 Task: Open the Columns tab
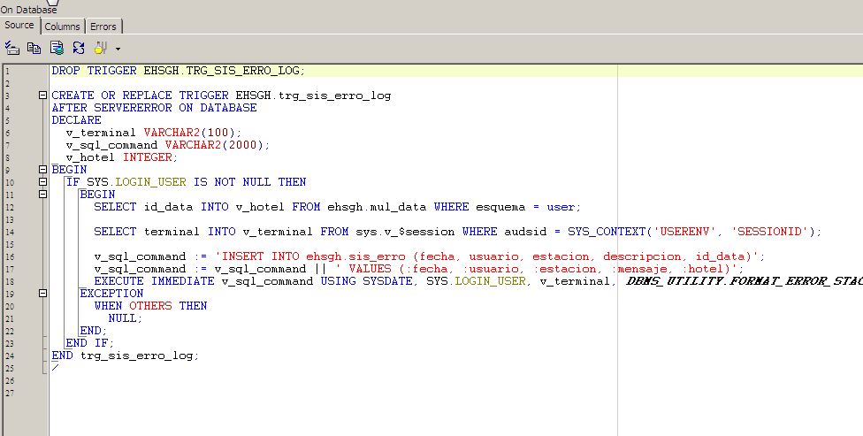62,27
